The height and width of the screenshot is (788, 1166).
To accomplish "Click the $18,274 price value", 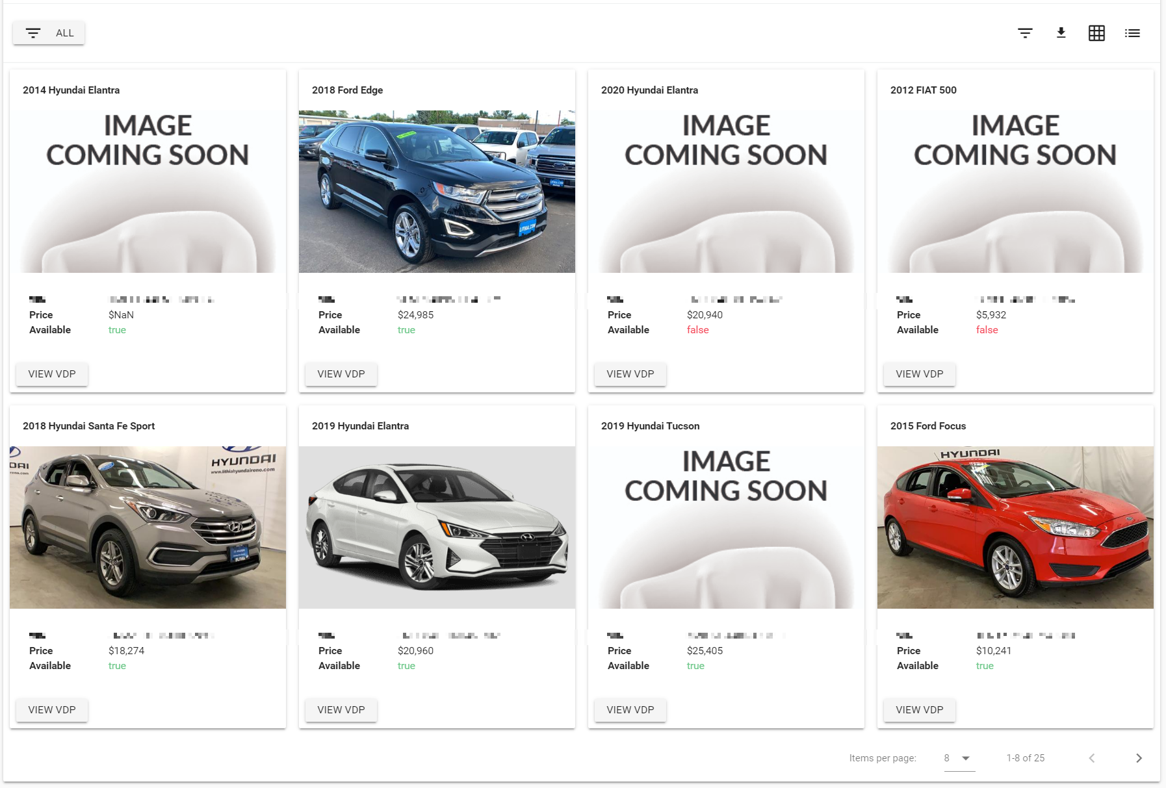I will click(127, 651).
